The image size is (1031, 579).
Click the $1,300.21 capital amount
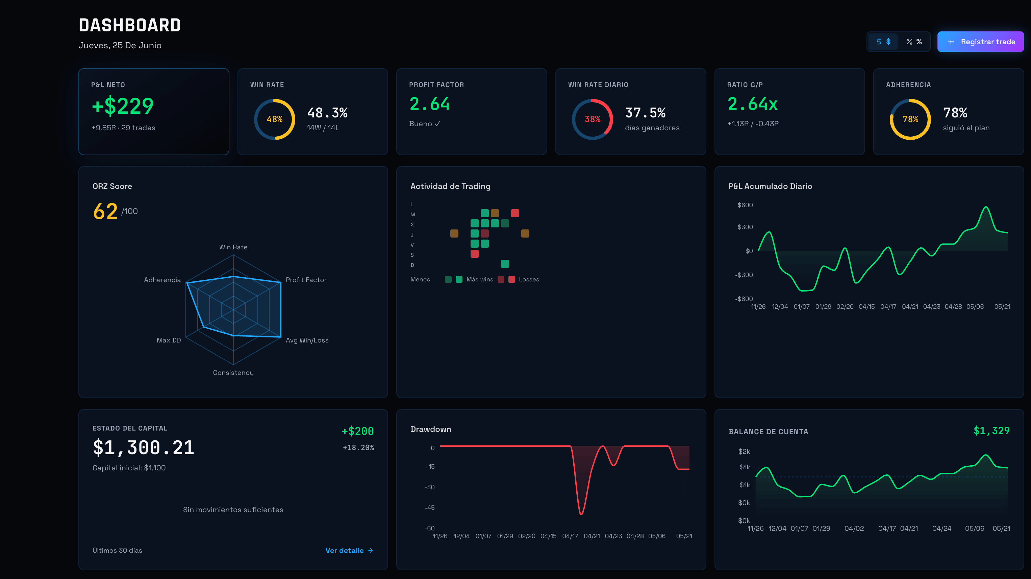[x=144, y=447]
